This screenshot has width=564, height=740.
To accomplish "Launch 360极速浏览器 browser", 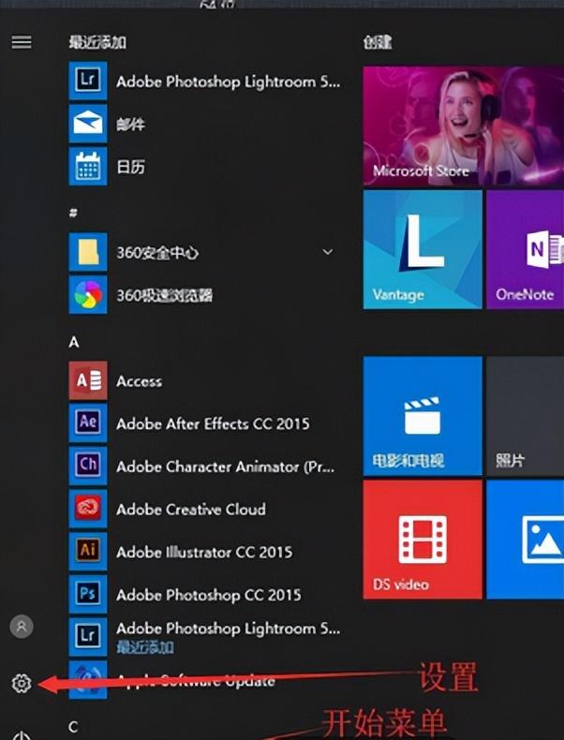I will [164, 295].
